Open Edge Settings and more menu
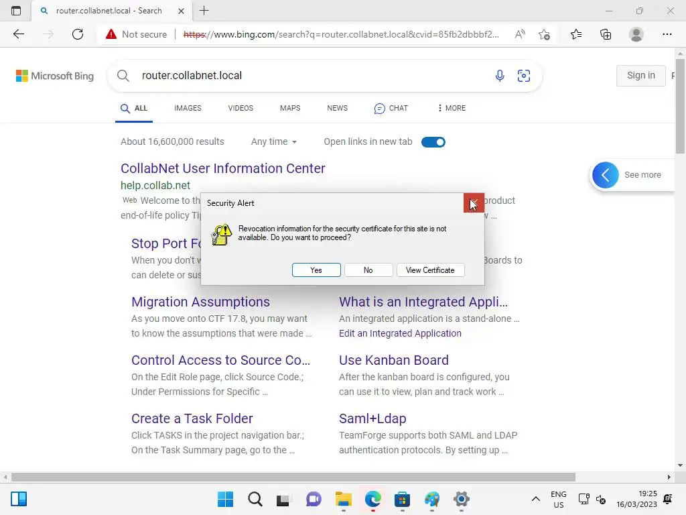This screenshot has width=686, height=515. click(x=667, y=34)
